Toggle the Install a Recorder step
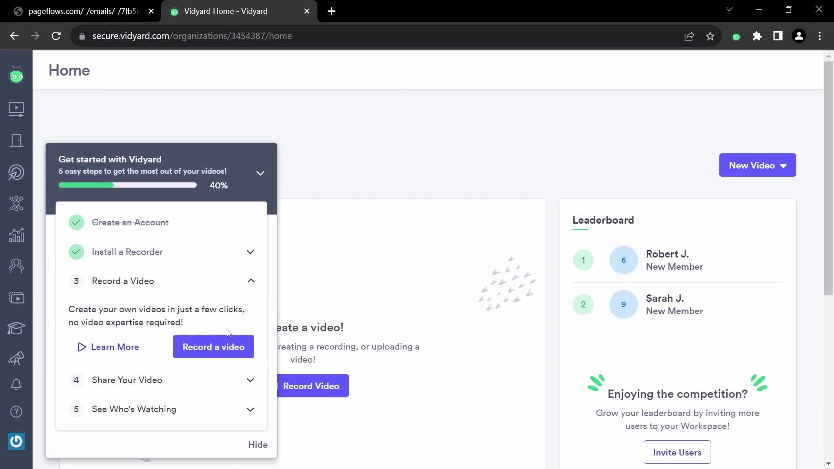The height and width of the screenshot is (469, 834). tap(250, 252)
